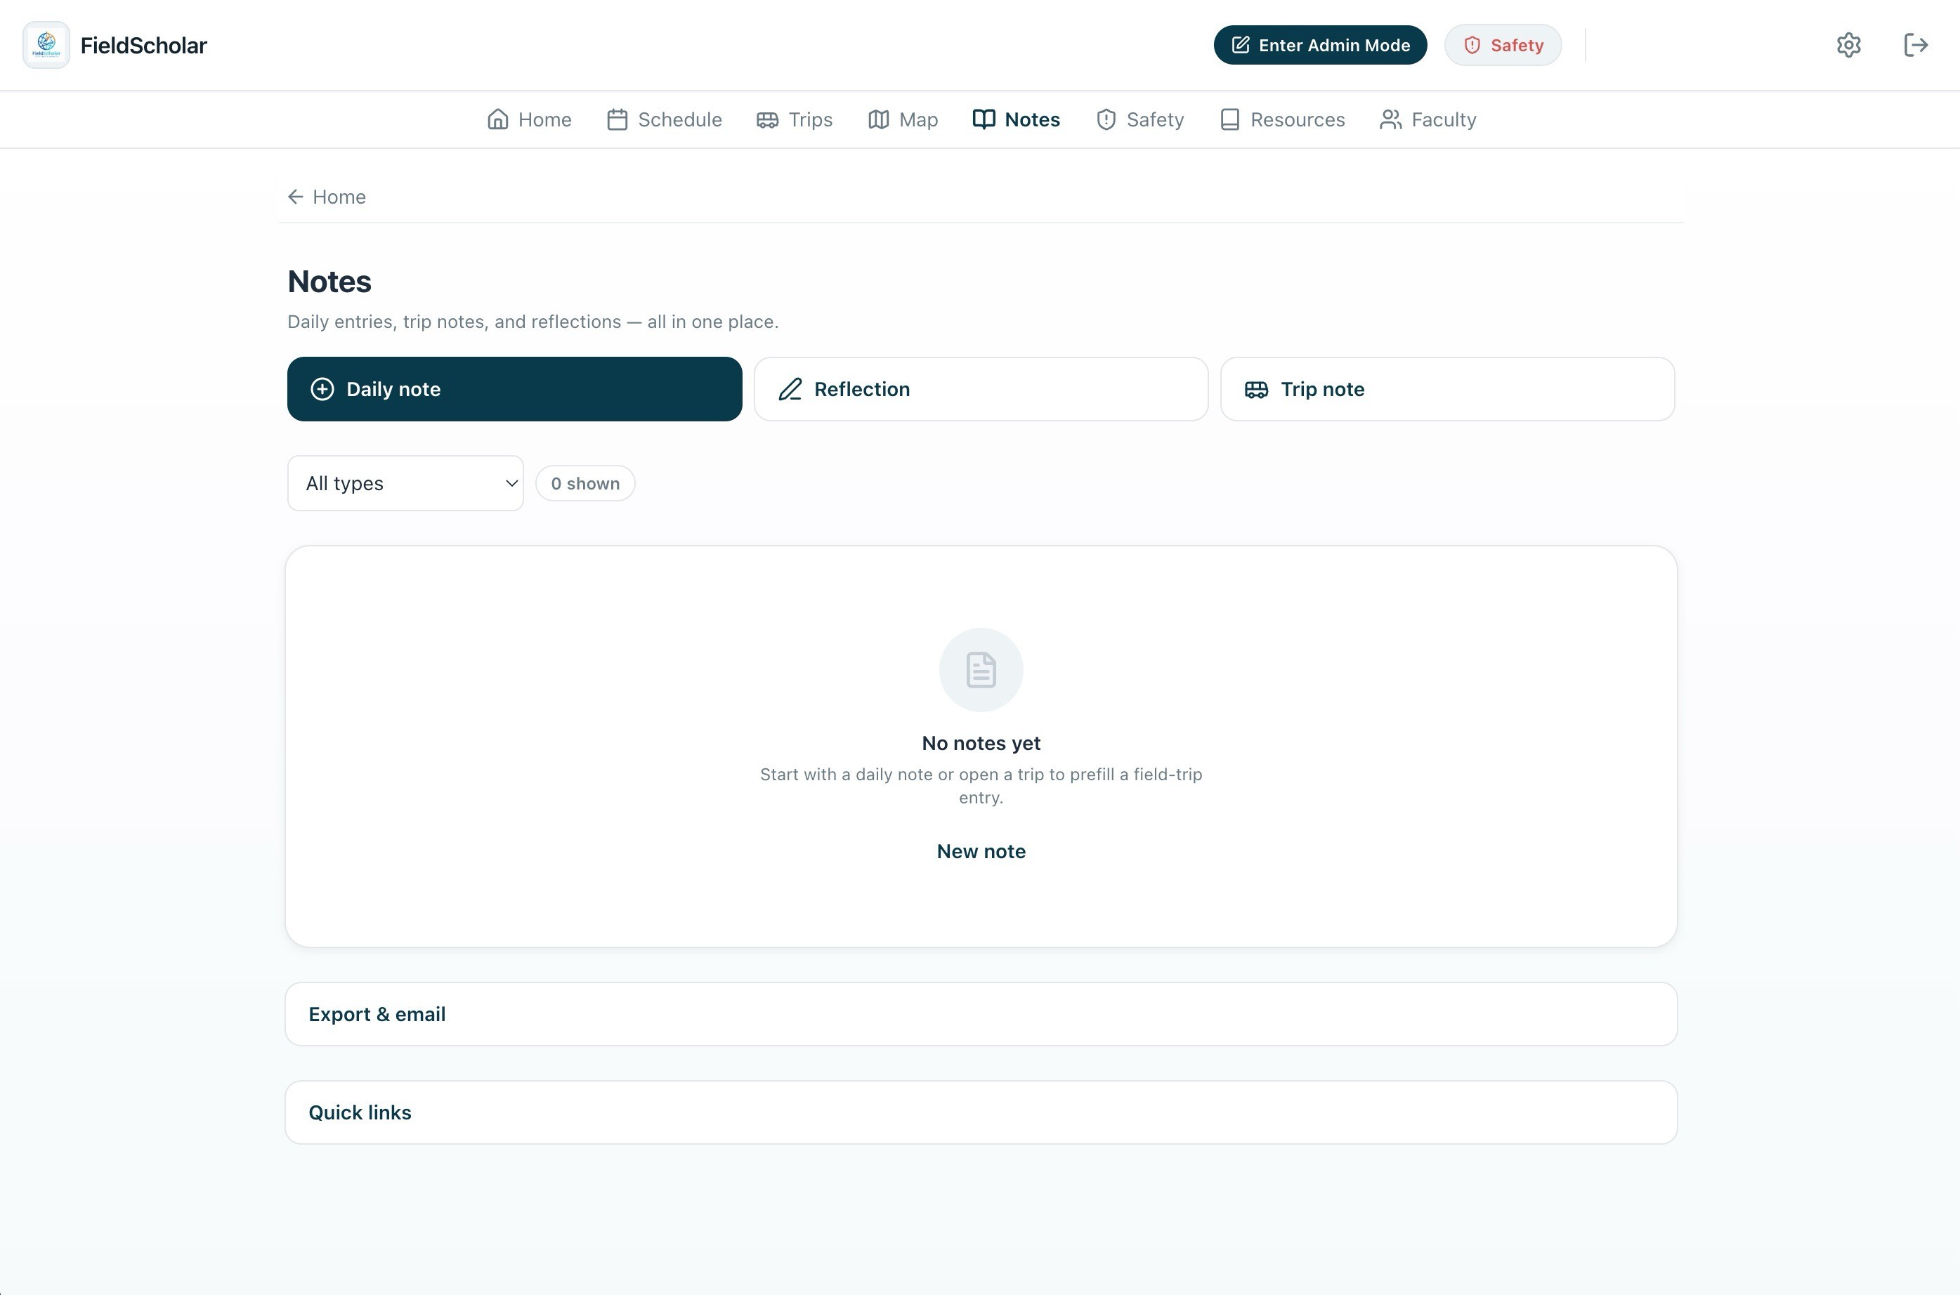Click the plus circle icon on Daily note
The width and height of the screenshot is (1960, 1295).
tap(322, 389)
